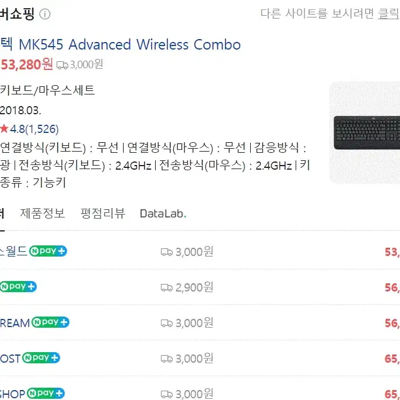Click the Npay+ badge next to SHOP
This screenshot has height=400, width=400.
point(45,393)
